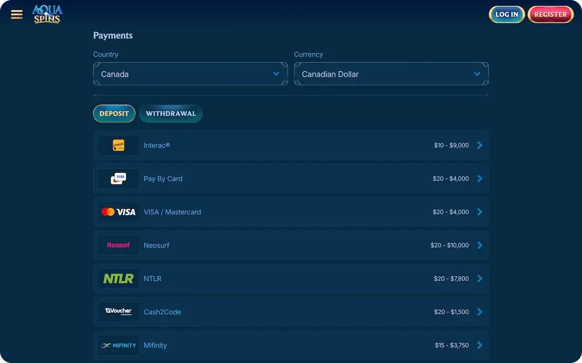
Task: Switch to the Withdrawal tab
Action: pos(171,113)
